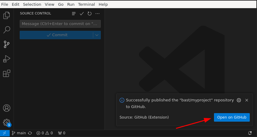The image size is (257, 137).
Task: Expand the Commit button dropdown arrow
Action: point(97,35)
